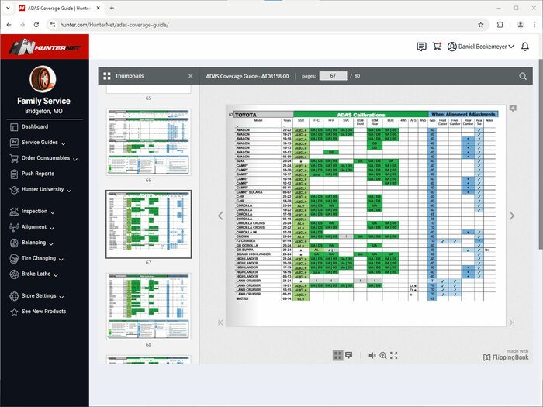The height and width of the screenshot is (407, 543).
Task: Toggle the thumbnails panel button in bottom toolbar
Action: click(x=337, y=355)
